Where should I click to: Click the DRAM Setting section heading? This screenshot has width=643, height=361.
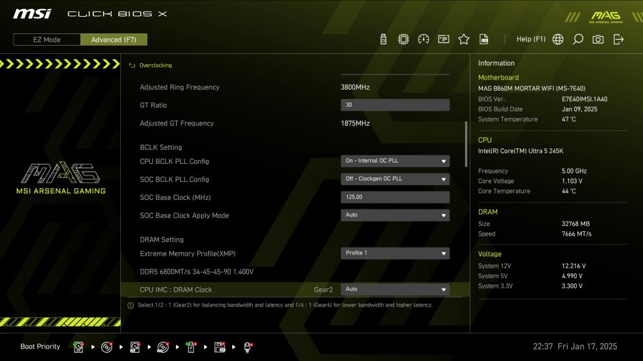161,240
